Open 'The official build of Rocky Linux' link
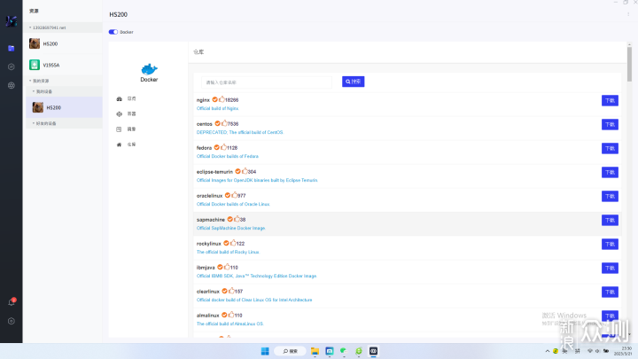The height and width of the screenshot is (359, 638). pos(228,252)
